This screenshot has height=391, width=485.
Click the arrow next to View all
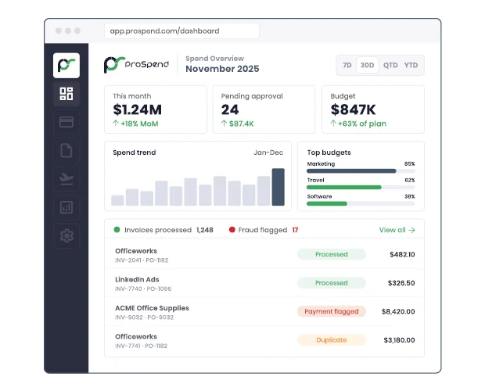click(x=411, y=230)
